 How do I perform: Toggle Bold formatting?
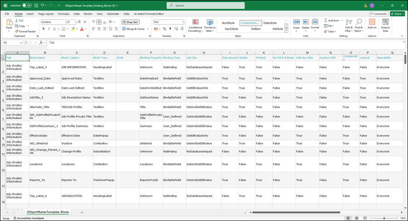pos(44,29)
